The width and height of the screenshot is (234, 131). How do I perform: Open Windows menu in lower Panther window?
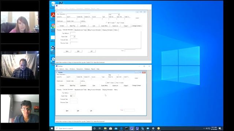click(72, 69)
